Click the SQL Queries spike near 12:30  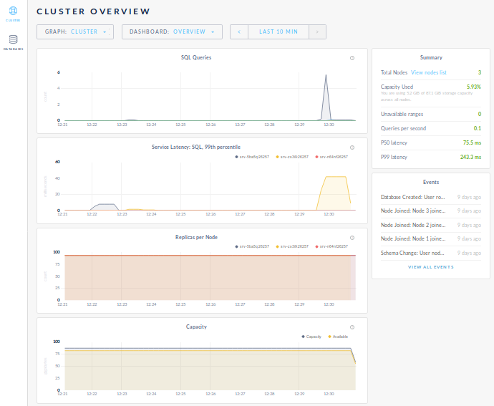tap(326, 97)
